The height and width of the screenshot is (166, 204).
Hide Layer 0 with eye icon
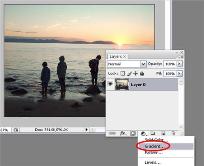point(111,84)
